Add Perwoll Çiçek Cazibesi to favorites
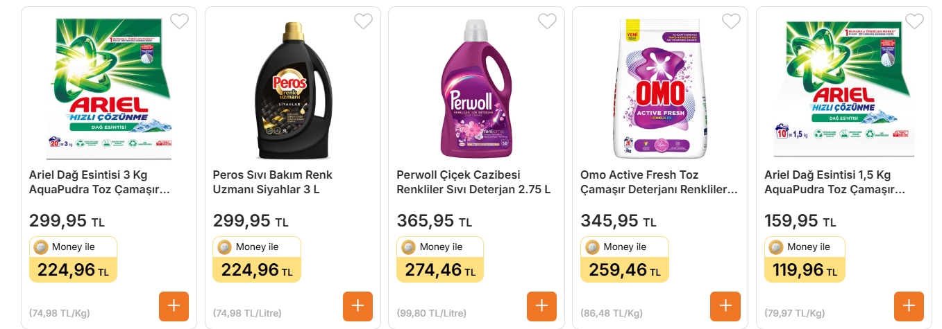 click(547, 21)
